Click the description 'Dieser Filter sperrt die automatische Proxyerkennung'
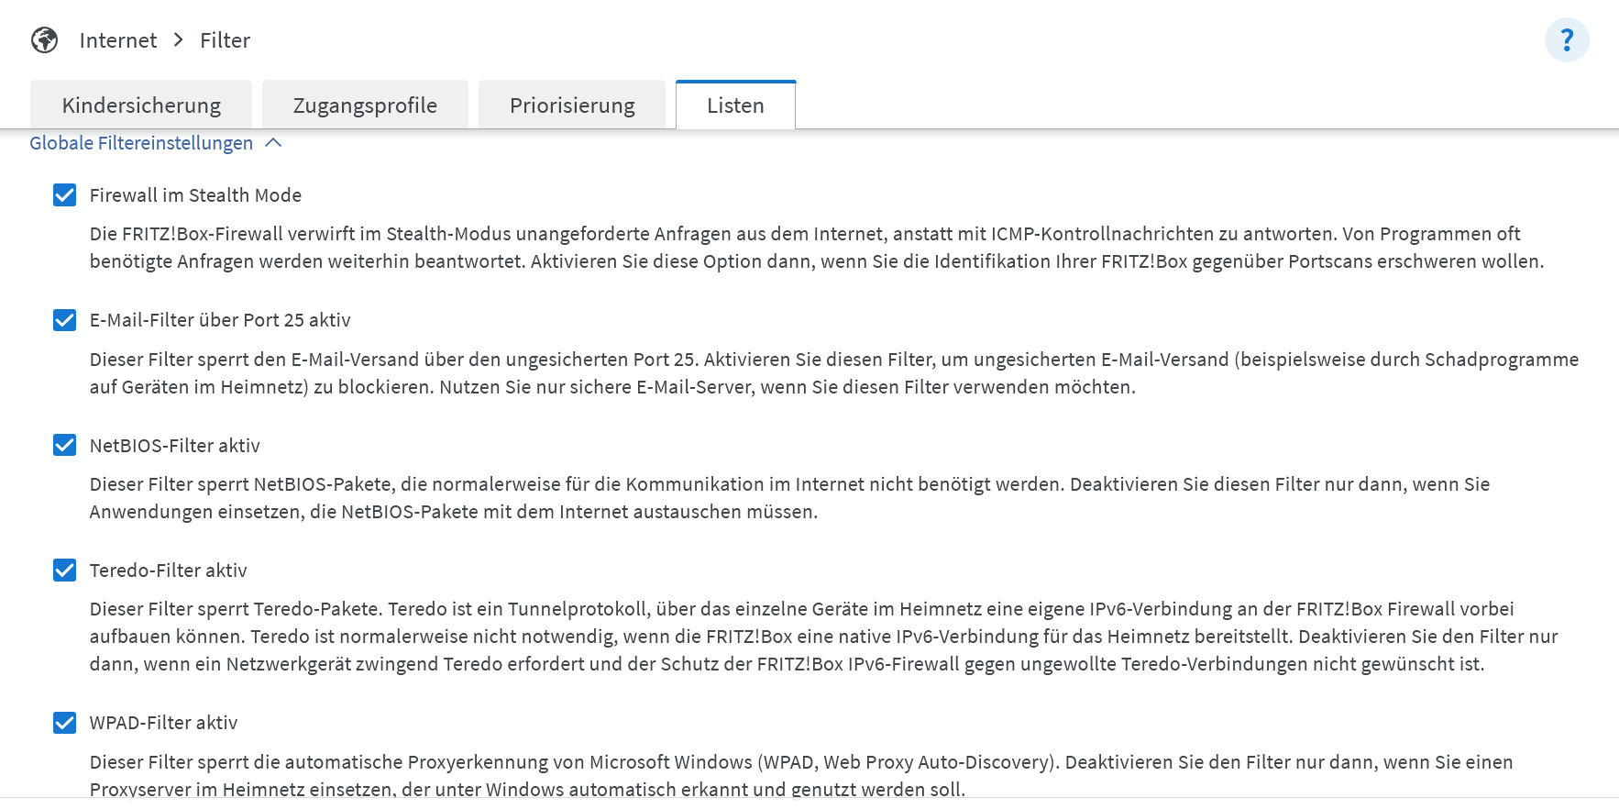1619x809 pixels. point(801,775)
